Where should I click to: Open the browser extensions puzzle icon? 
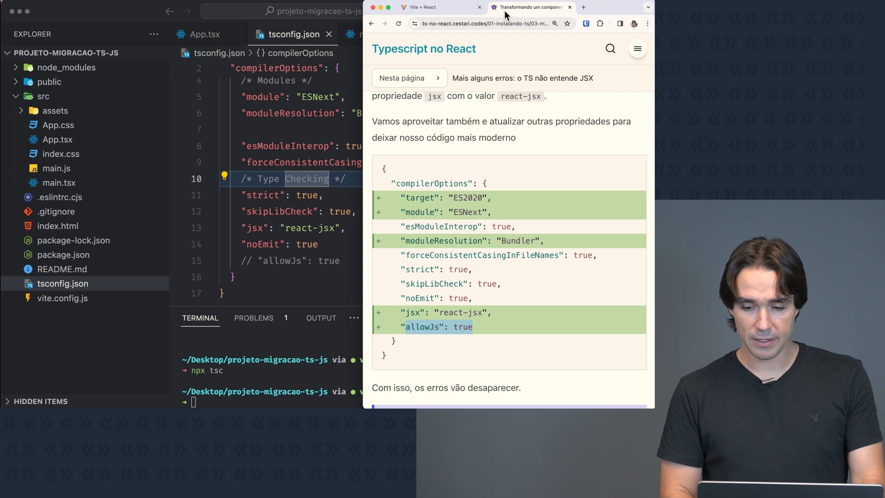tap(600, 24)
